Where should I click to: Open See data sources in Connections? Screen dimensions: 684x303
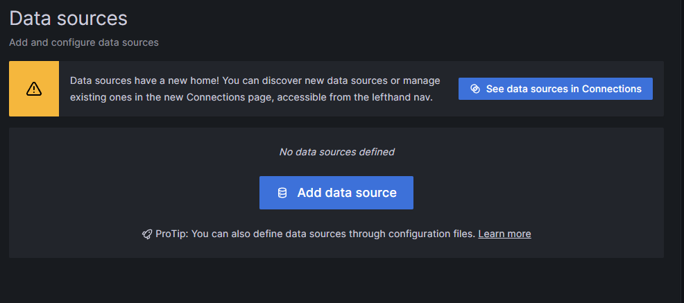pyautogui.click(x=555, y=89)
